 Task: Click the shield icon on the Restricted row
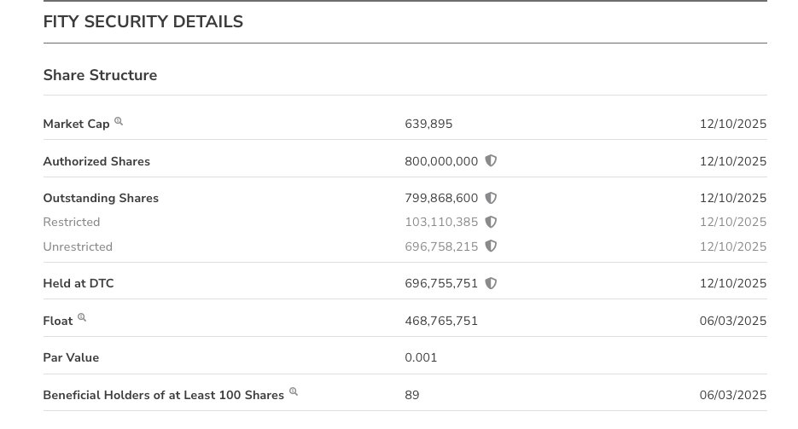(x=491, y=222)
